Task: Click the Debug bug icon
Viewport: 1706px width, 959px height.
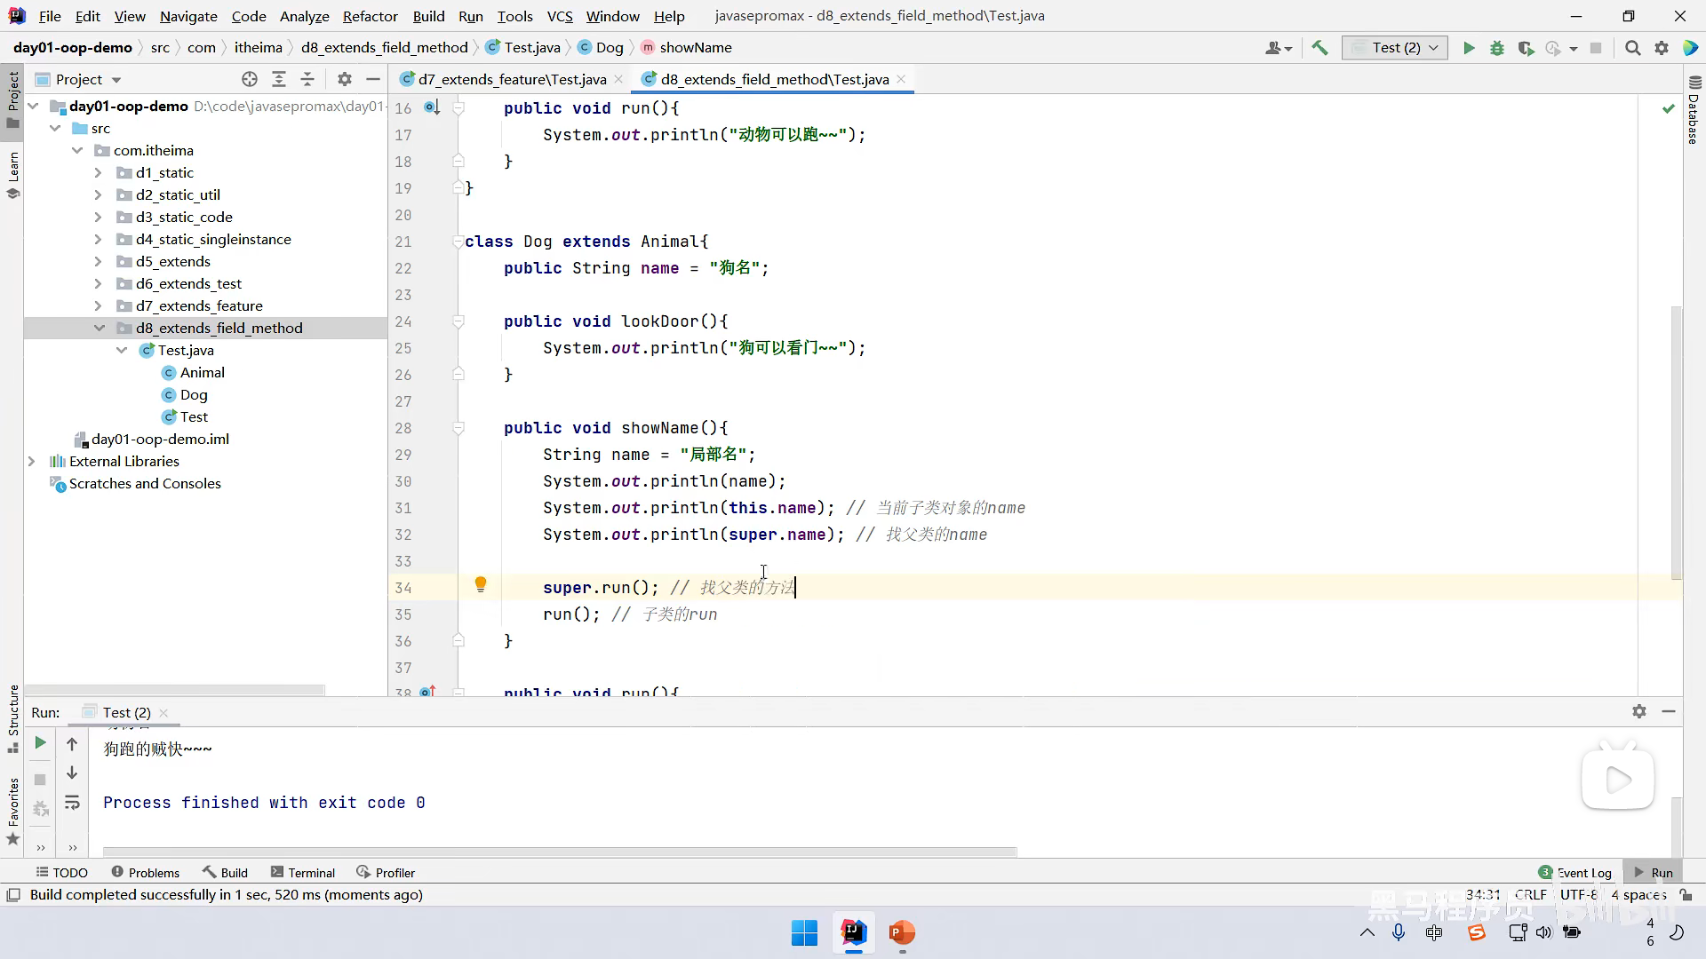Action: point(1497,48)
